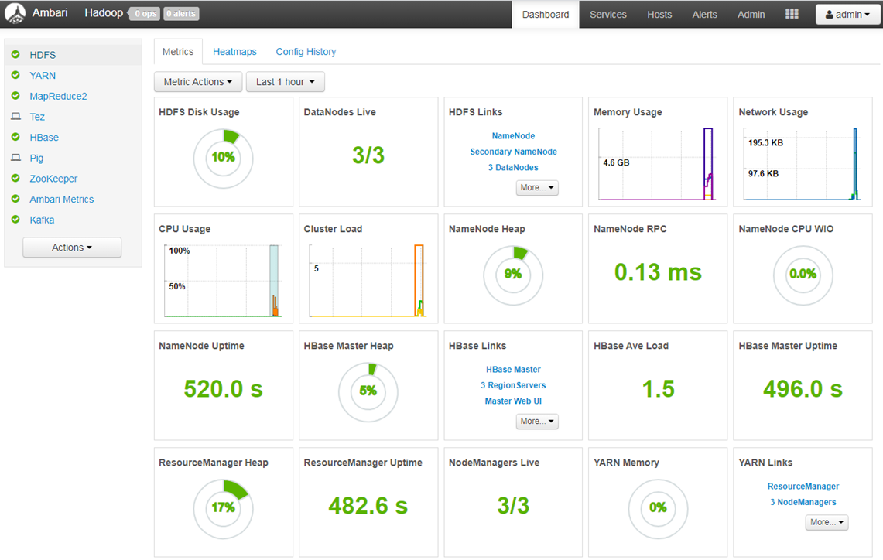Click the green status icon beside Kafka
The image size is (883, 560).
15,220
